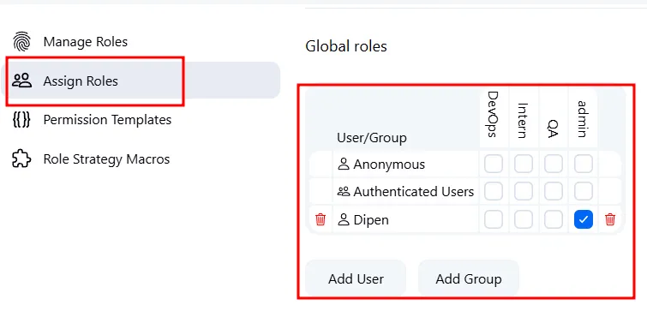Viewport: 647px width, 317px height.
Task: Click the User/Group column header
Action: (x=372, y=137)
